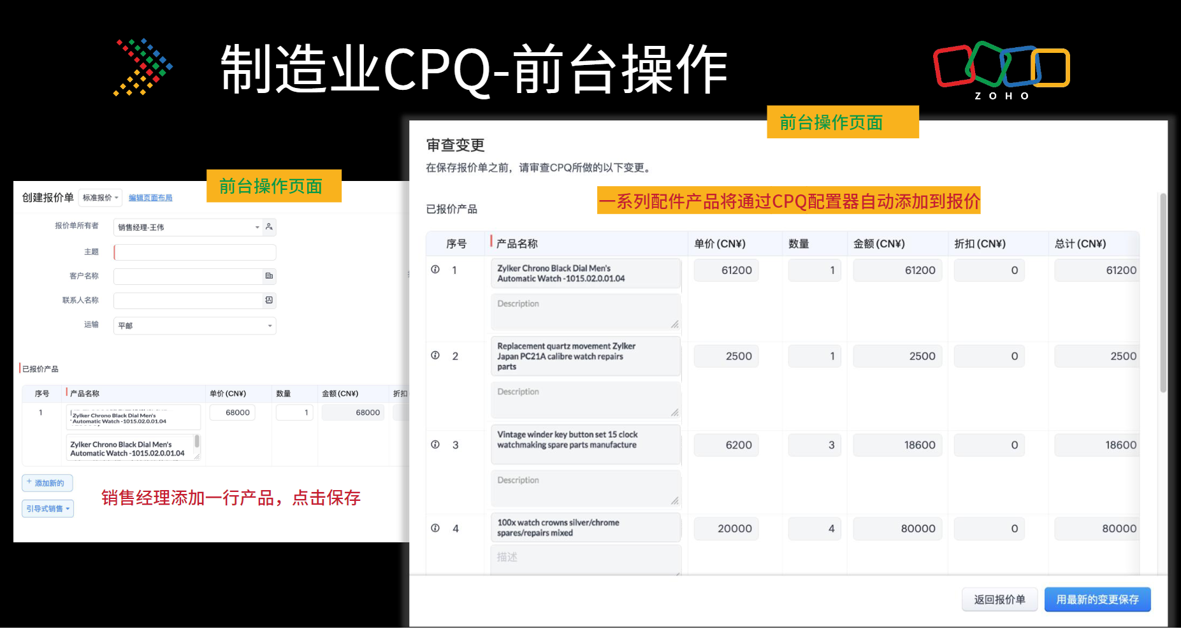The height and width of the screenshot is (629, 1181).
Task: Click 用最新的变更保存 button
Action: point(1098,600)
